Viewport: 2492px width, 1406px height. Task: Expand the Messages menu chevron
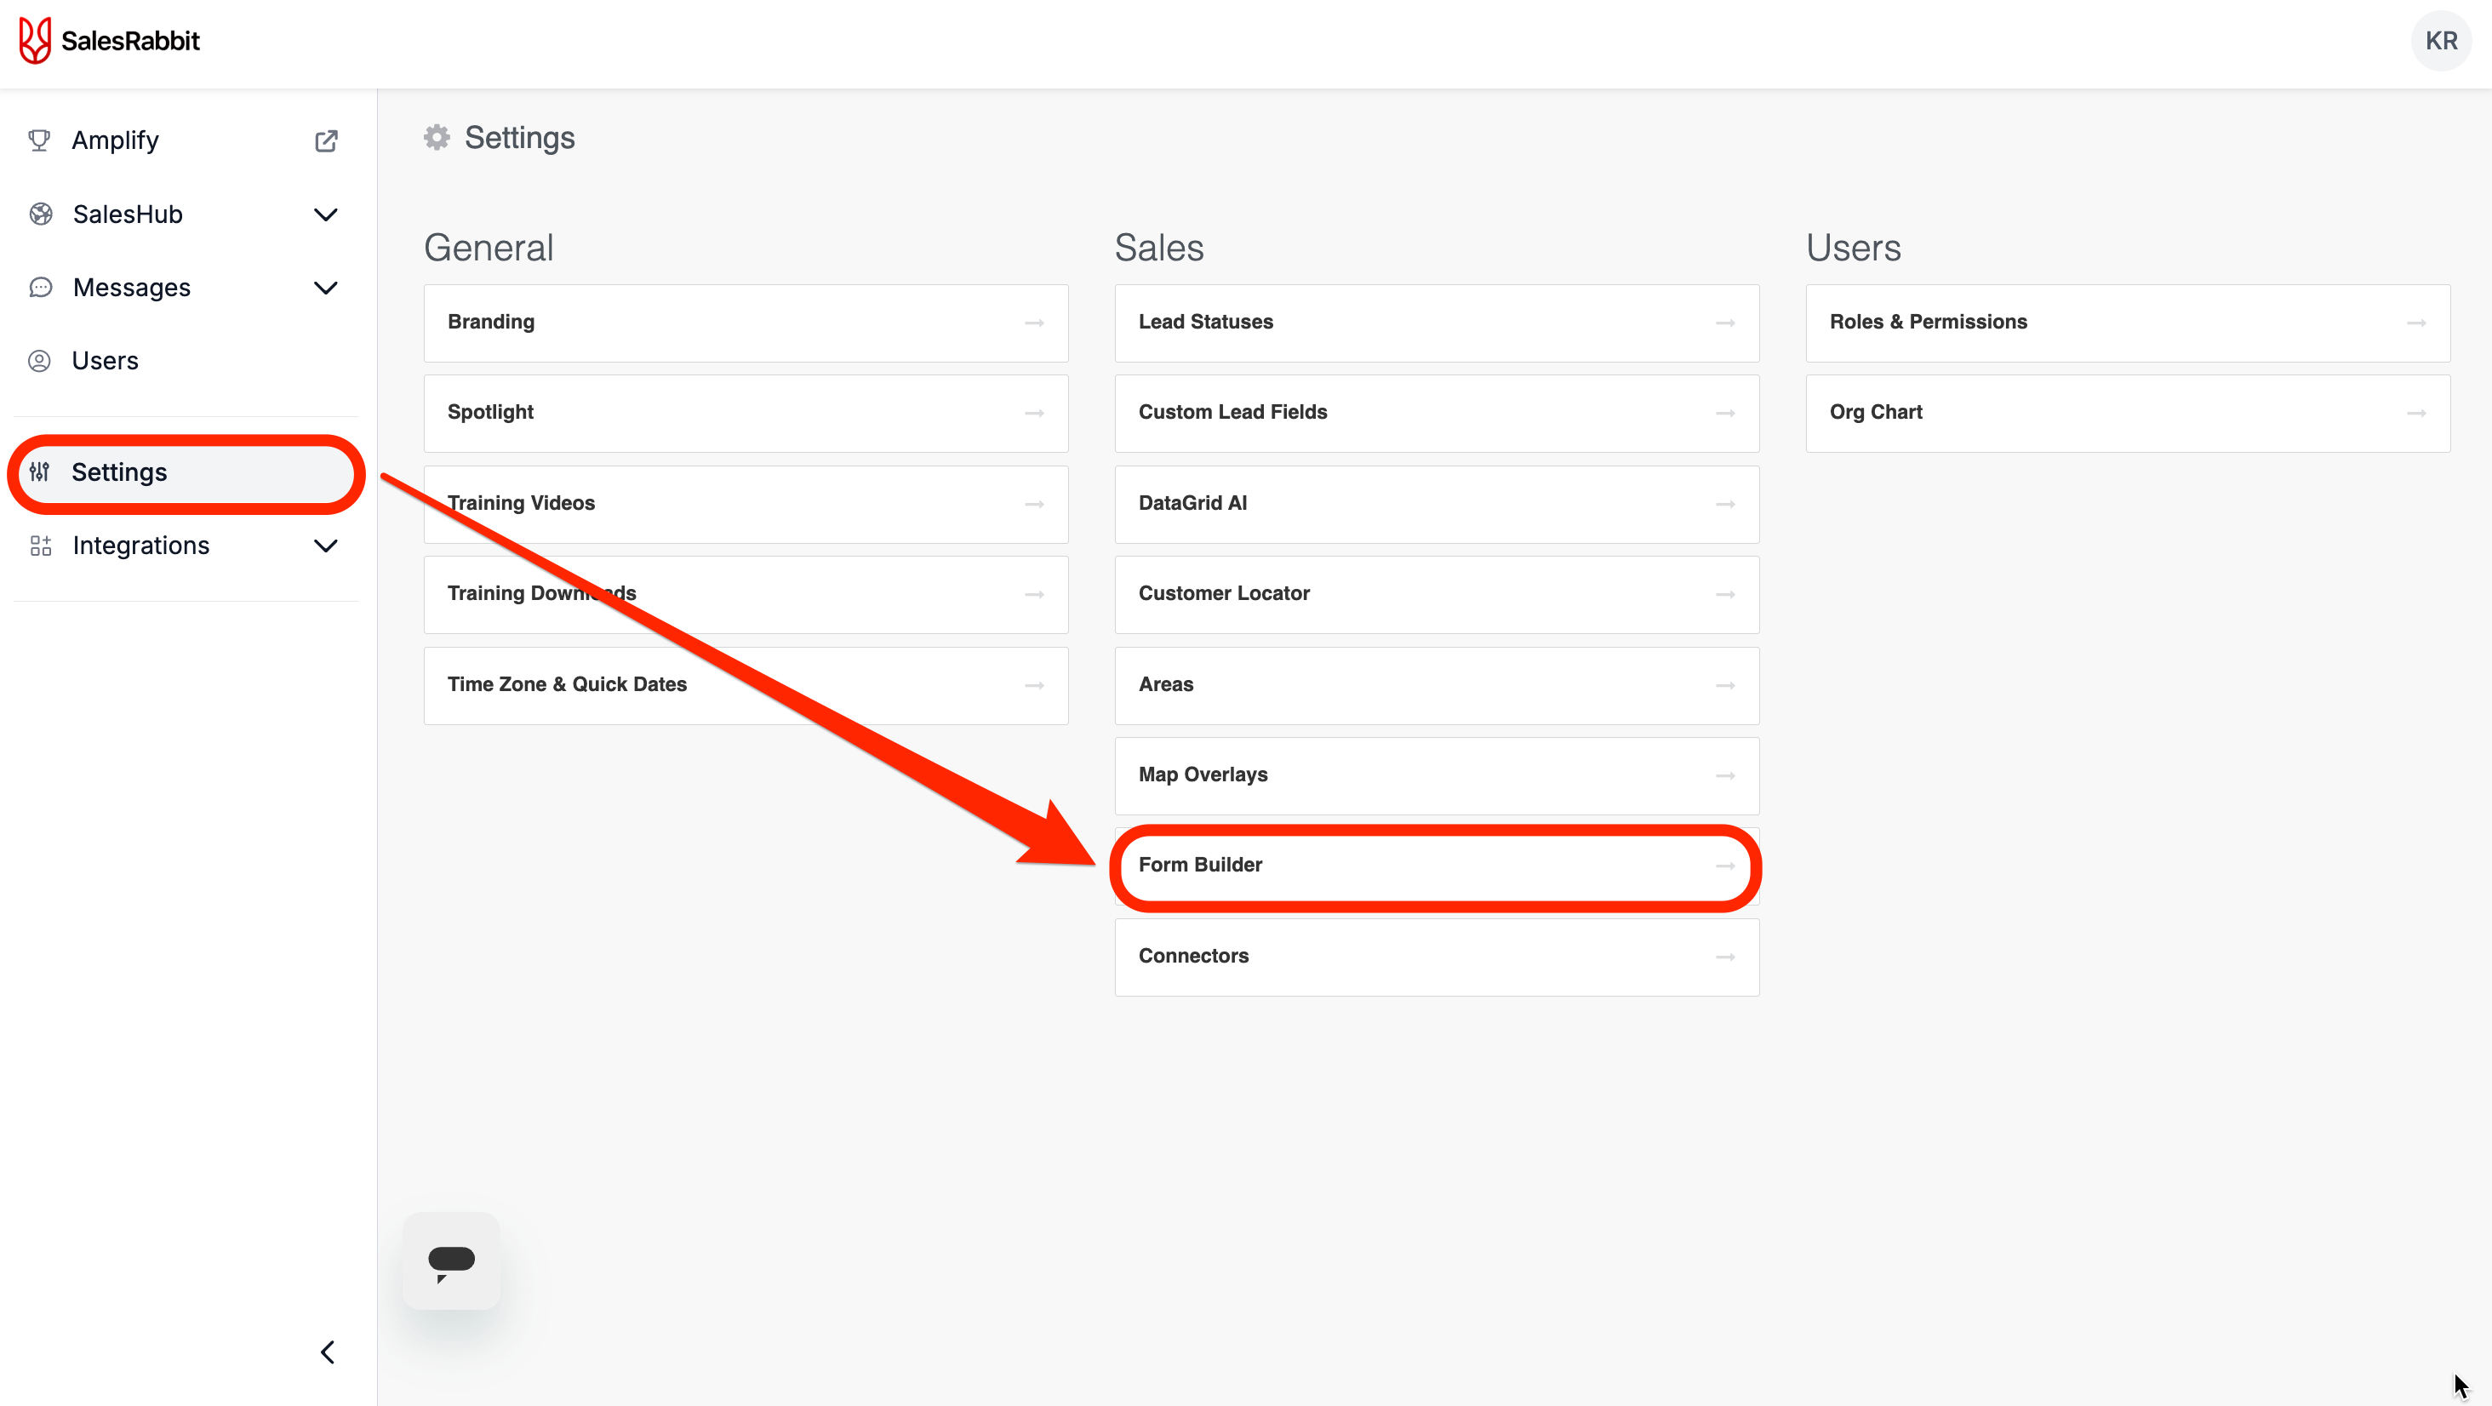[326, 288]
